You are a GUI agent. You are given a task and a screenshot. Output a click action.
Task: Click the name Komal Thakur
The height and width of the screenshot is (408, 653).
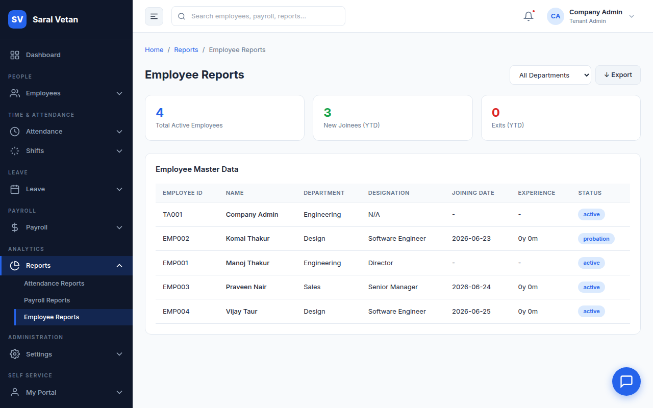tap(248, 239)
